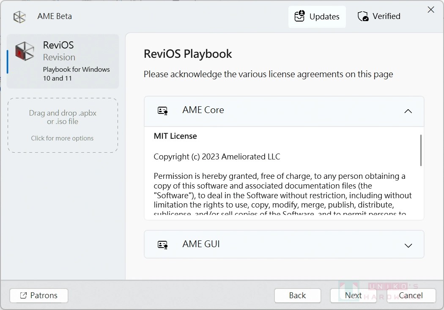444x310 pixels.
Task: Open more options via the drag-and-drop area
Action: point(63,125)
